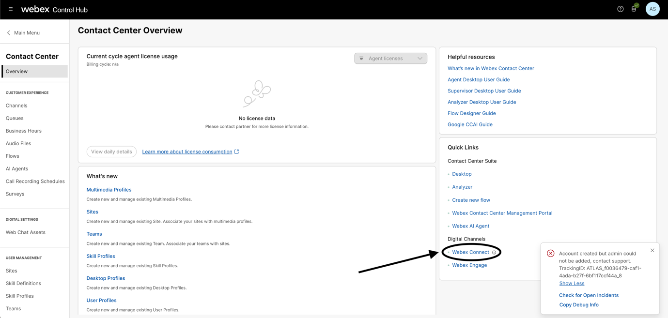Image resolution: width=668 pixels, height=318 pixels.
Task: Open the Agent Desktop User Guide
Action: (479, 79)
